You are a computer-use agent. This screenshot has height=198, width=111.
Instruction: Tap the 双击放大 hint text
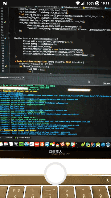55,151
